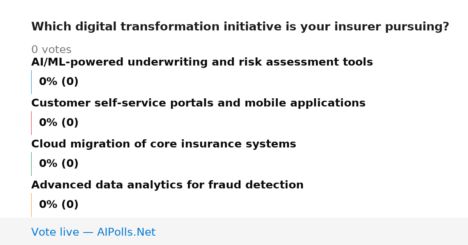
Task: Choose Customer self-service portals and mobile applications
Action: point(199,103)
